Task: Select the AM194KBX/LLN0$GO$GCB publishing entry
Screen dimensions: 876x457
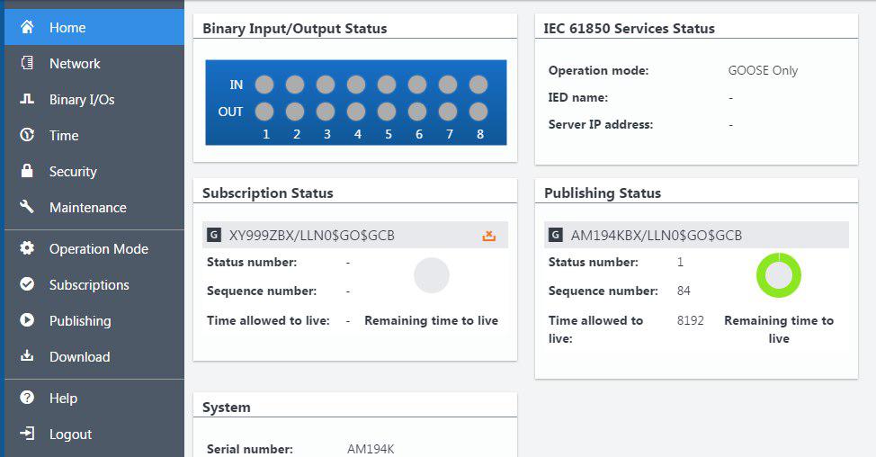Action: 656,236
